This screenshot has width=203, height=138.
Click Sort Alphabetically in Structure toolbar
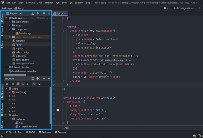coord(7,84)
